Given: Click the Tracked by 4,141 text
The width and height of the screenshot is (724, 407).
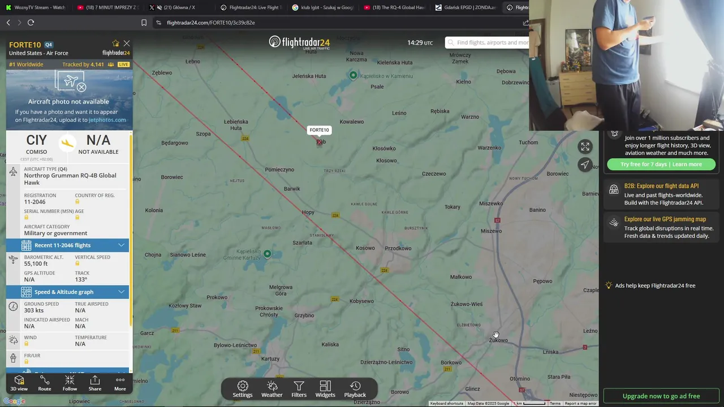Looking at the screenshot, I should (83, 64).
